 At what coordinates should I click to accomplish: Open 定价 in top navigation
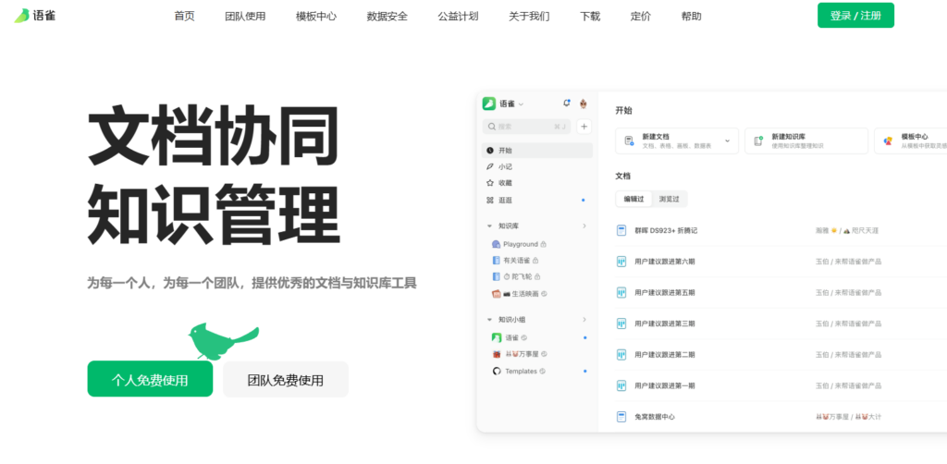point(641,17)
